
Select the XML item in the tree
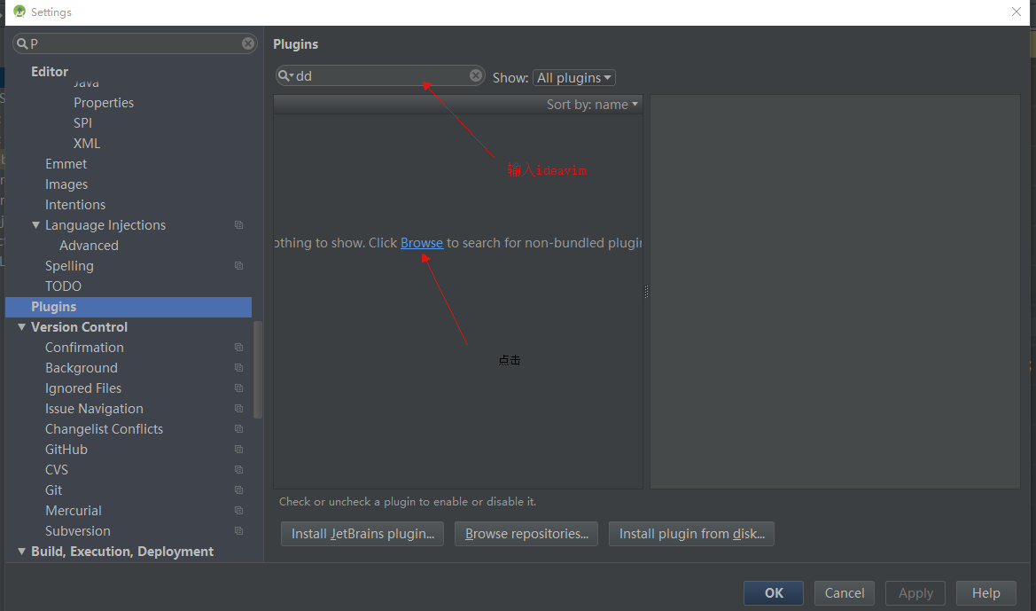(x=87, y=144)
